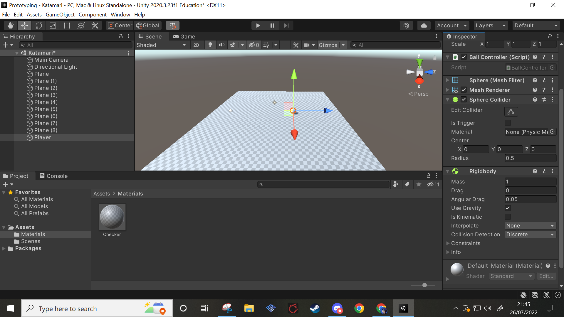
Task: Uncheck Use Gravity on Rigidbody
Action: [x=508, y=208]
